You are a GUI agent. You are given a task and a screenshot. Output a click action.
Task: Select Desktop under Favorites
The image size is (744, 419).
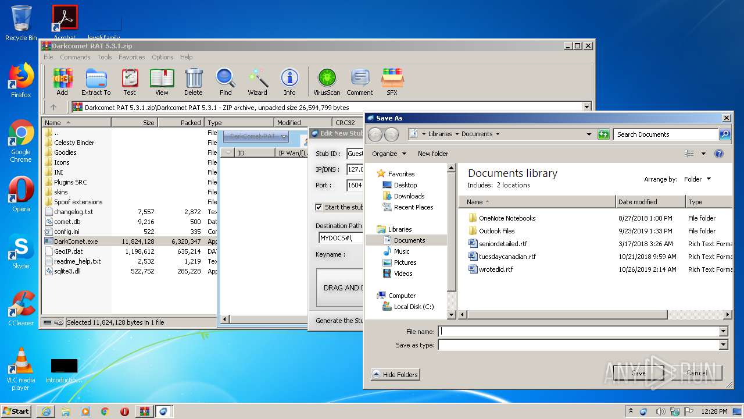tap(405, 185)
